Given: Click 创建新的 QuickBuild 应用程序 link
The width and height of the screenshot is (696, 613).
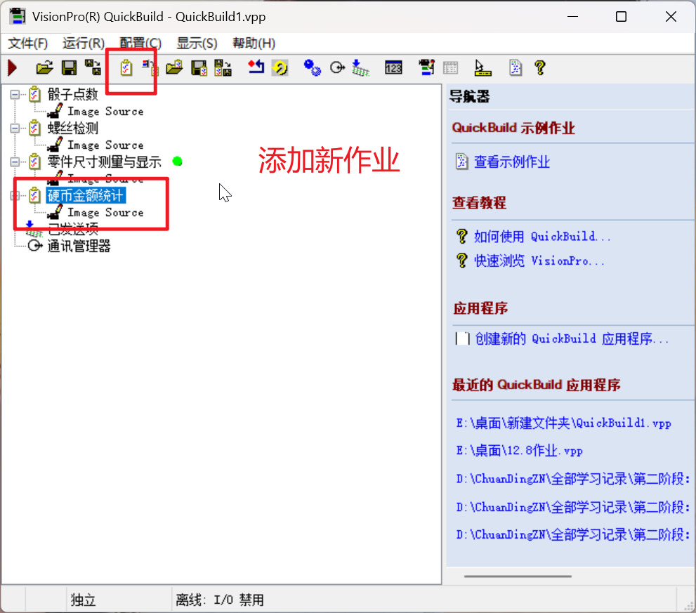Looking at the screenshot, I should [x=572, y=338].
